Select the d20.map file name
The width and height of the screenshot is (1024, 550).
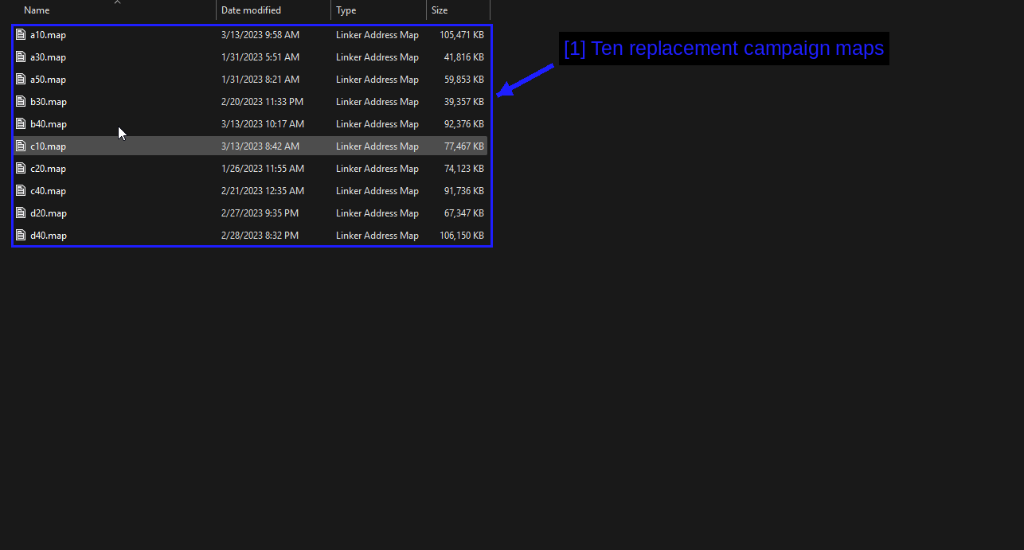49,213
